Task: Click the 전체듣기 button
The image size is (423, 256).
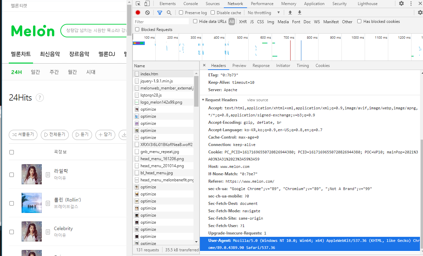Action: (55, 135)
